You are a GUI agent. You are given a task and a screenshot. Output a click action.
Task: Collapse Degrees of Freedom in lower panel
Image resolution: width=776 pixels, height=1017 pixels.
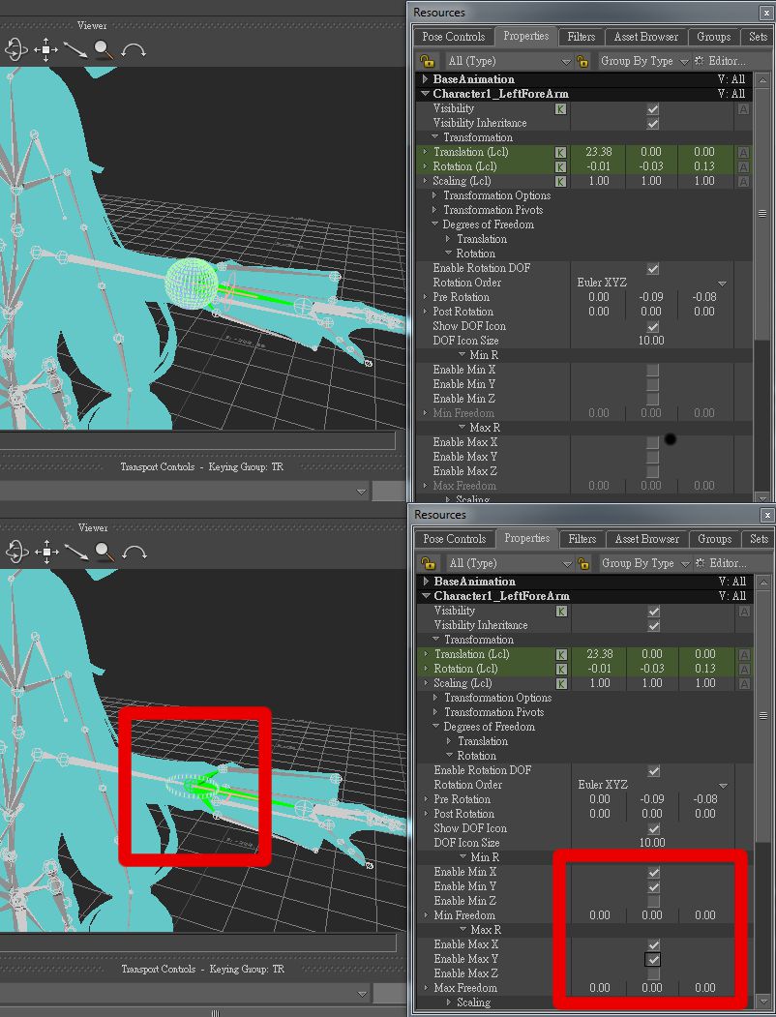436,727
